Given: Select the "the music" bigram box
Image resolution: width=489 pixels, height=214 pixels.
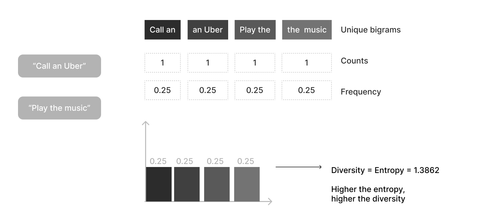Looking at the screenshot, I should pyautogui.click(x=307, y=30).
